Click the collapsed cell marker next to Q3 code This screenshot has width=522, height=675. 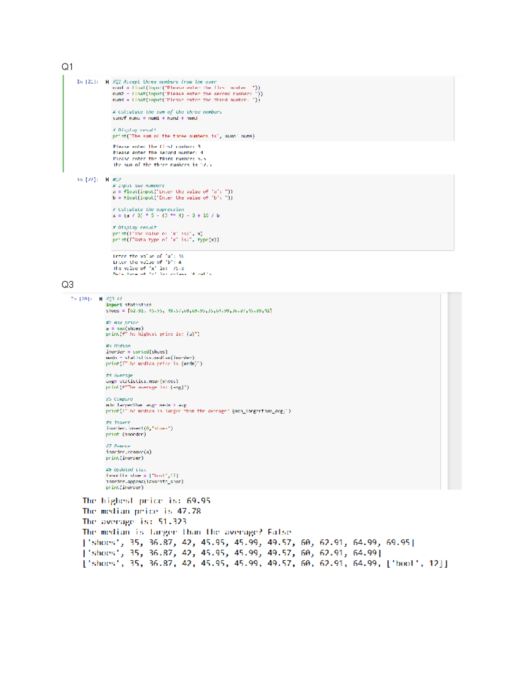tap(100, 298)
